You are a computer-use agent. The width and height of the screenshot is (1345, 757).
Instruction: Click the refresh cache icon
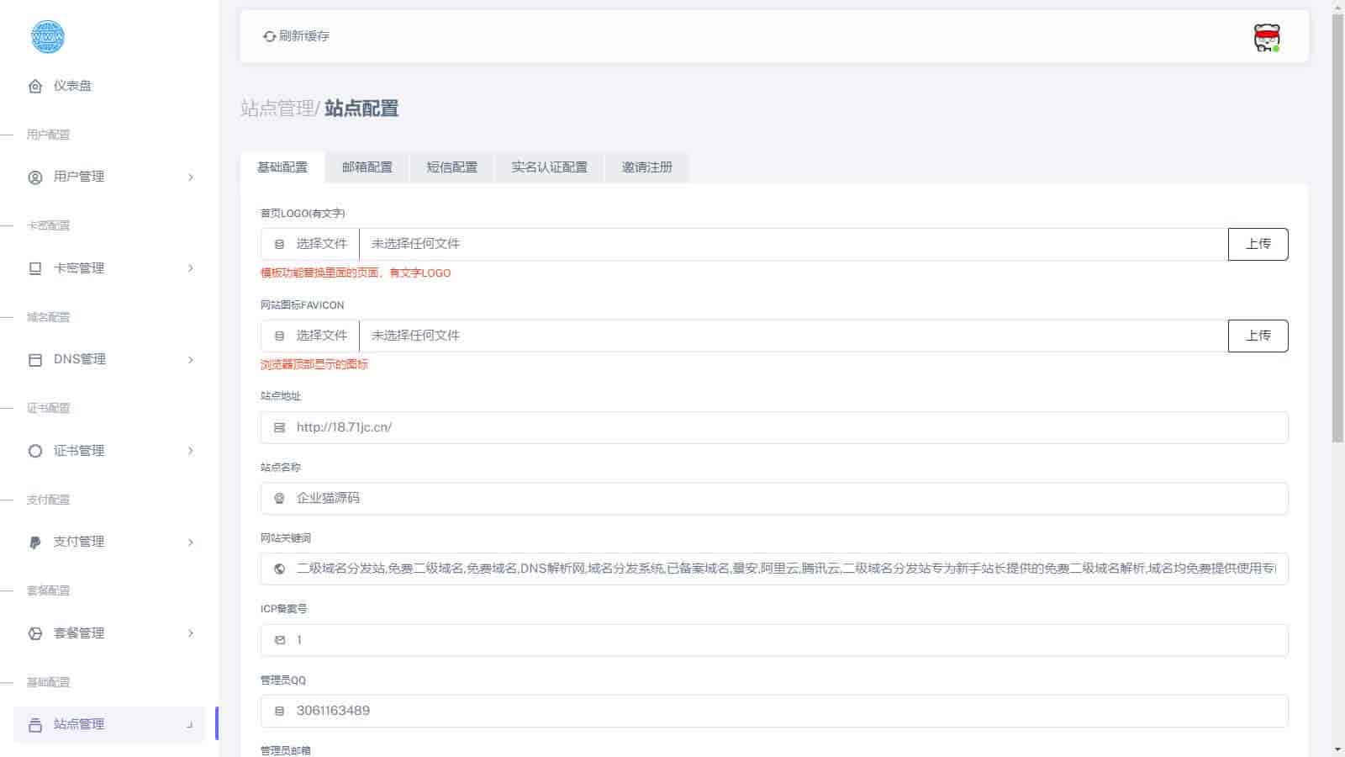269,36
